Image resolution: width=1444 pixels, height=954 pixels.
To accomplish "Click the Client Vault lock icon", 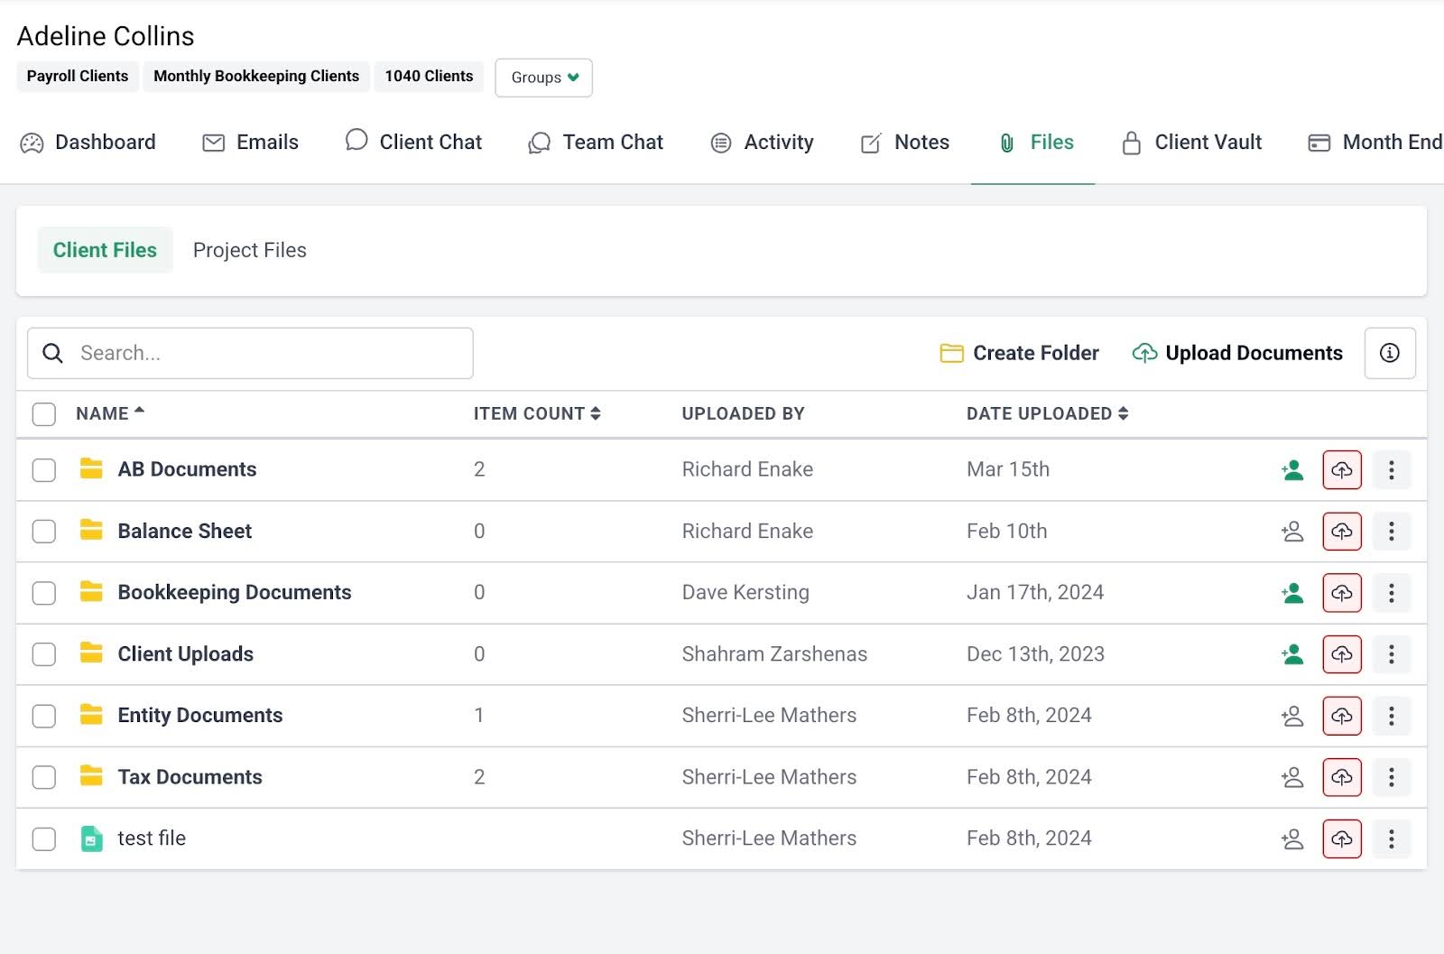I will 1130,142.
